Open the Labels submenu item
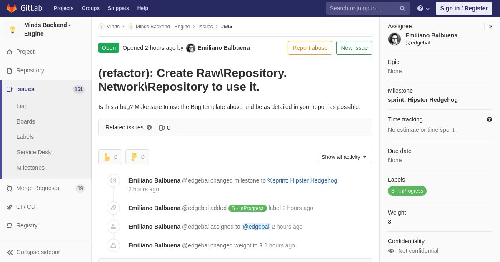 [x=25, y=137]
